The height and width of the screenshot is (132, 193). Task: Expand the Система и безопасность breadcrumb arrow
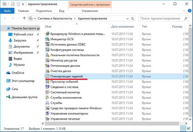click(x=75, y=19)
